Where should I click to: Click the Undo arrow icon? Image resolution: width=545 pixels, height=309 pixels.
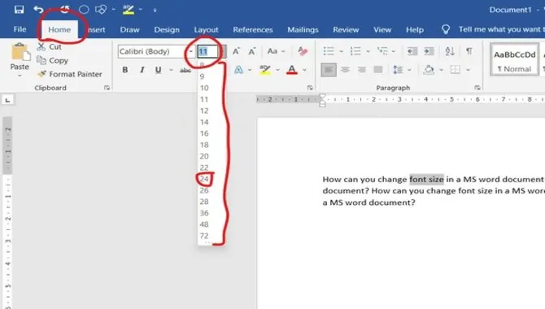pos(38,10)
